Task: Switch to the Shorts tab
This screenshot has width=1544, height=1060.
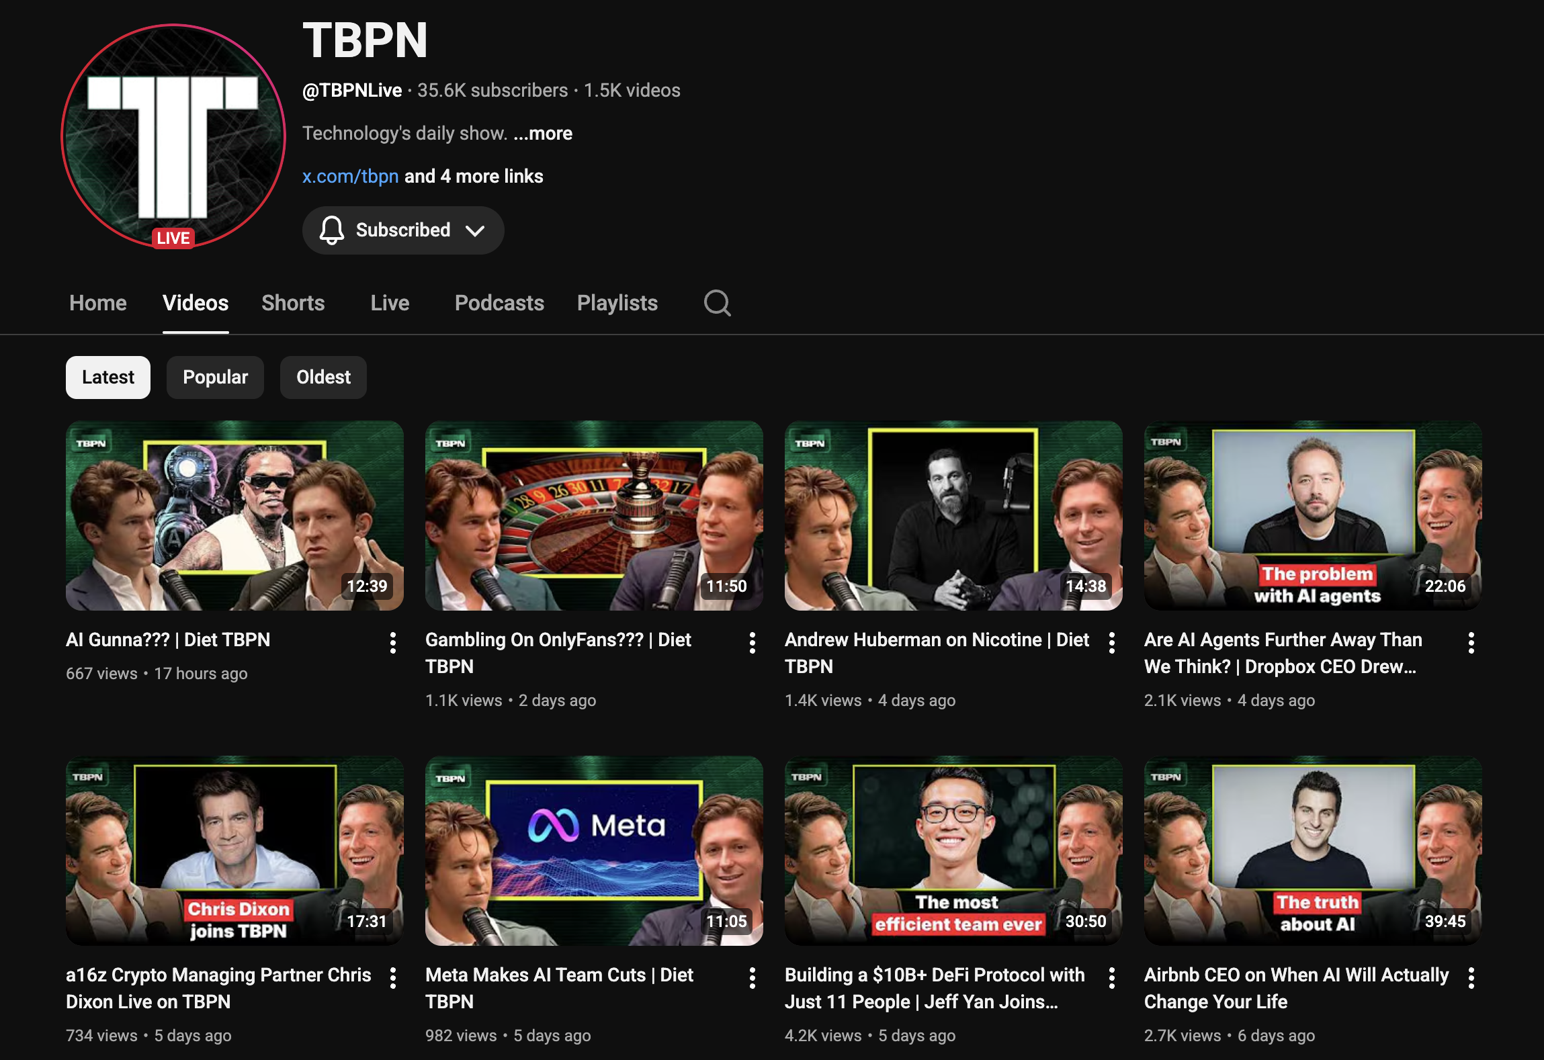Action: tap(293, 303)
